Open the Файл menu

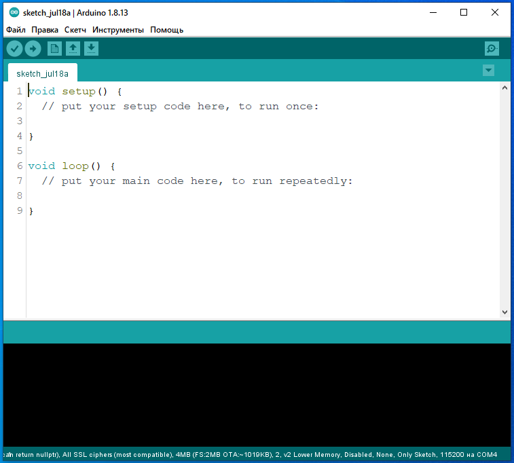point(16,30)
